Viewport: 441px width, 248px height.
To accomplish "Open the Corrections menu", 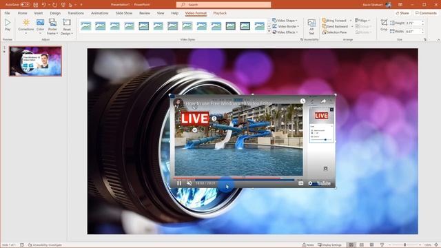I will pos(26,26).
